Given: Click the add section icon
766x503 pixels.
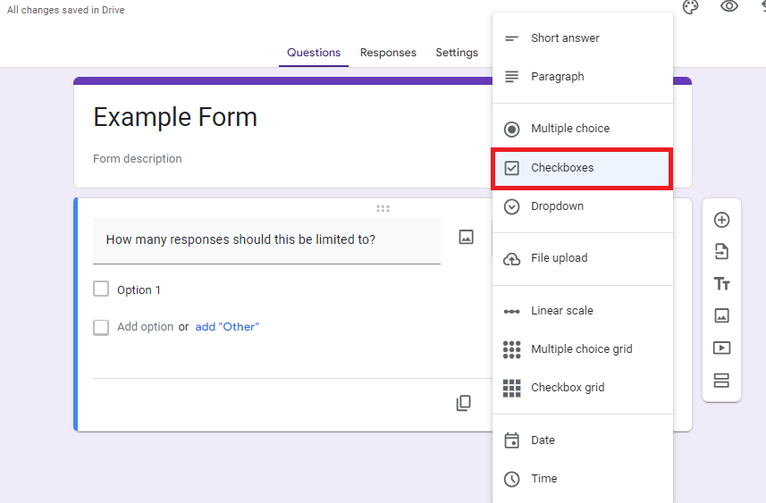Looking at the screenshot, I should [x=721, y=380].
